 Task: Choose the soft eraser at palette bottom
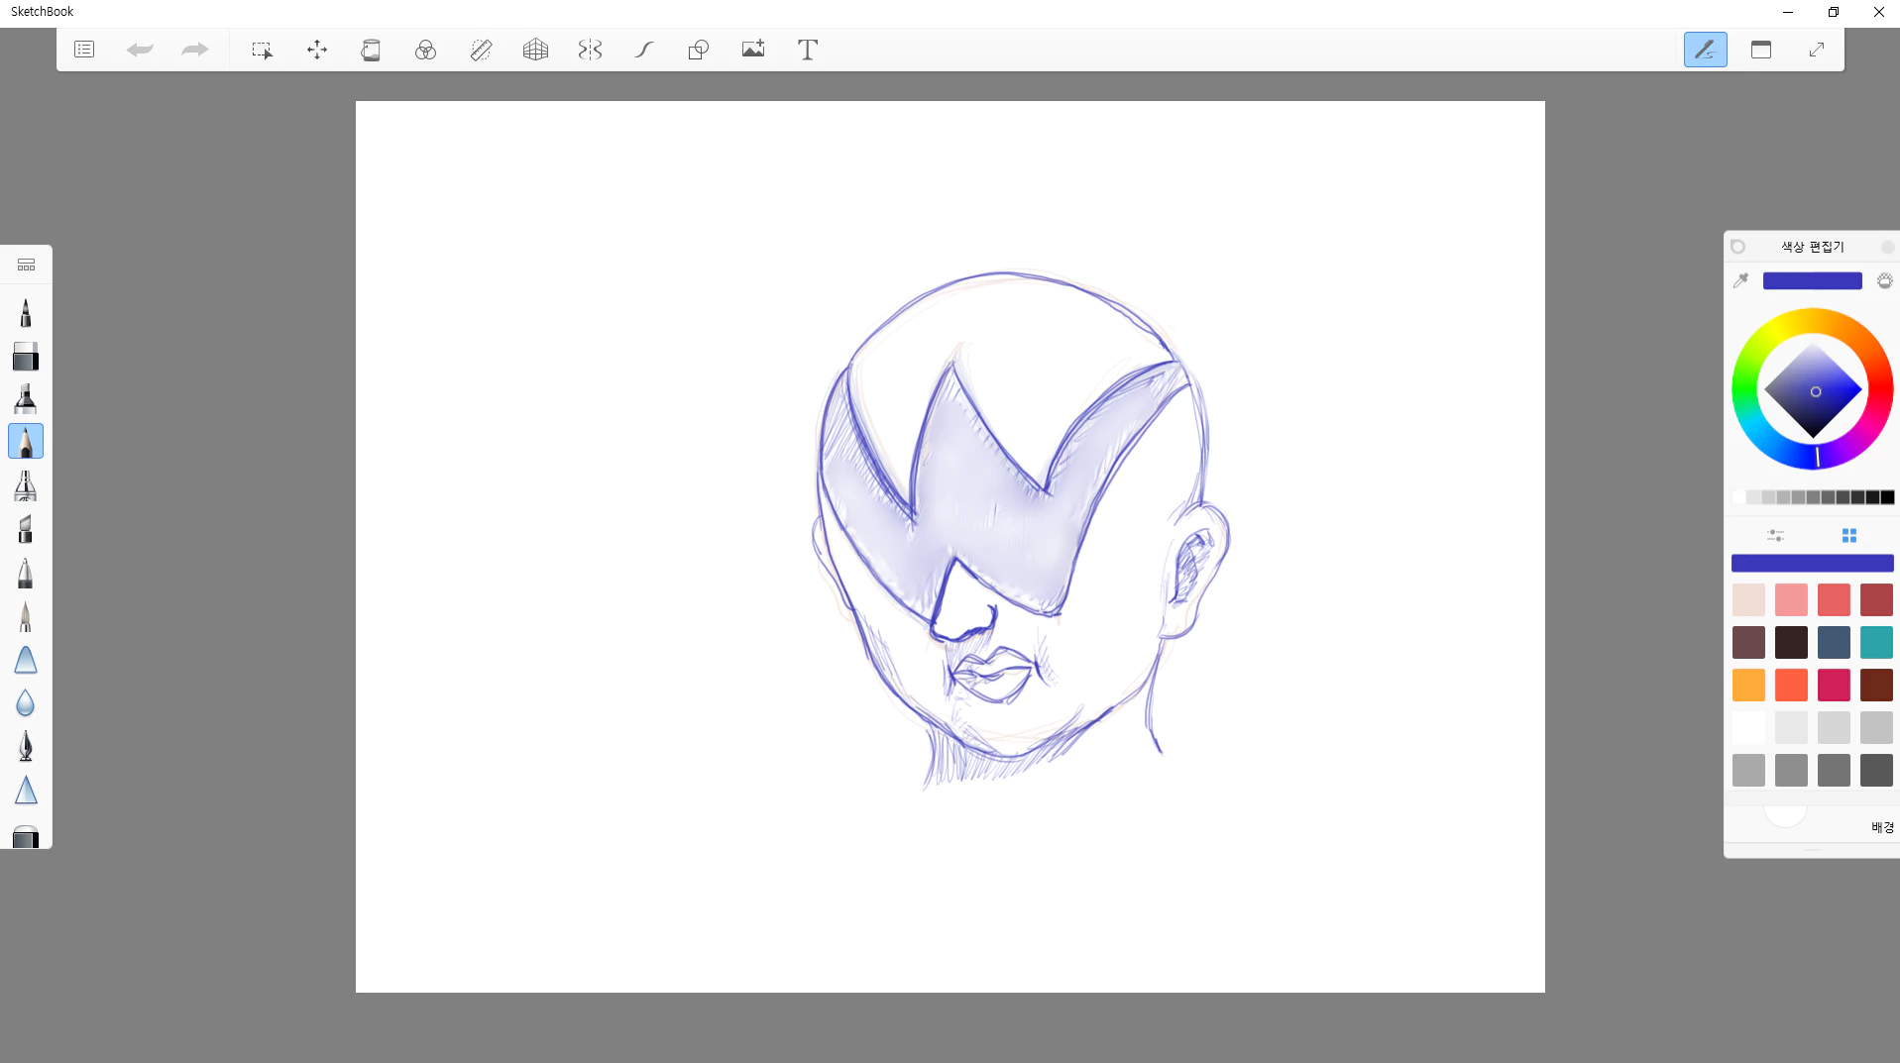[26, 835]
